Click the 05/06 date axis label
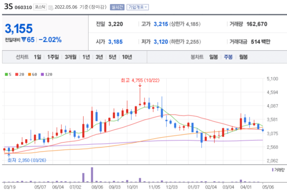Viewport: 287px width, 192px height. pos(268,187)
